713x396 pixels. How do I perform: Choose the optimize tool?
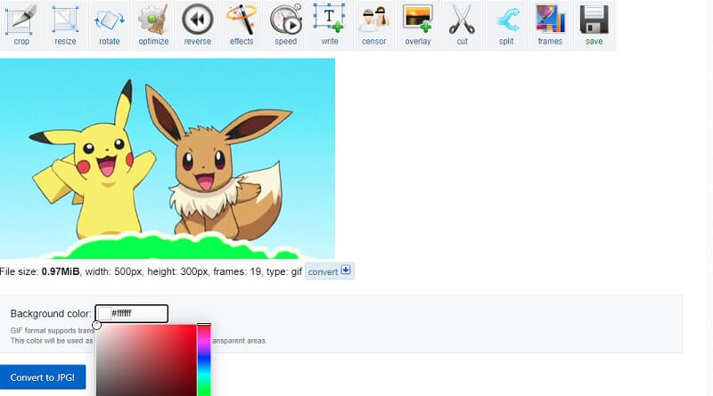(153, 25)
